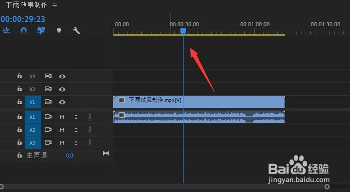Add a marker with the marker icon
Image resolution: width=350 pixels, height=192 pixels.
click(59, 30)
